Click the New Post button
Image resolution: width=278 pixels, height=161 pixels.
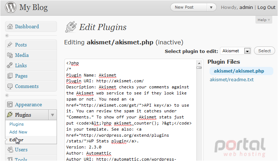[x=184, y=7]
